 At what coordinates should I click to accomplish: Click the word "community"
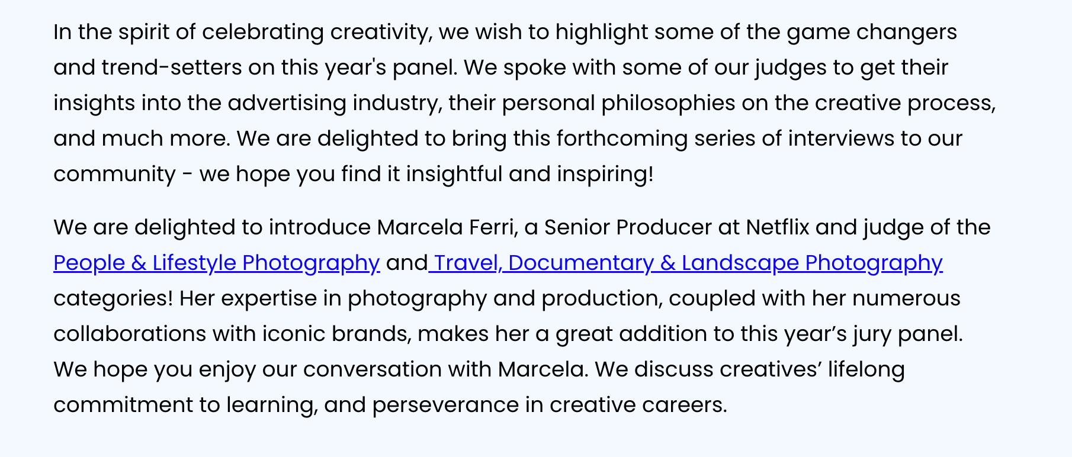114,174
